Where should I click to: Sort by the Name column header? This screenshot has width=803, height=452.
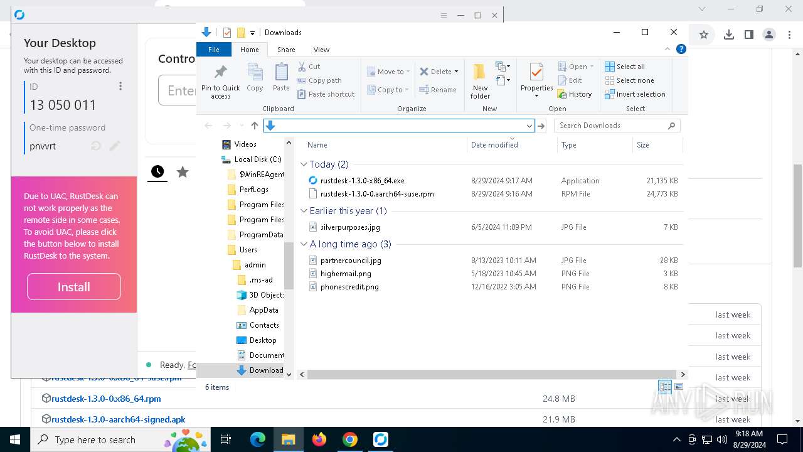[317, 145]
